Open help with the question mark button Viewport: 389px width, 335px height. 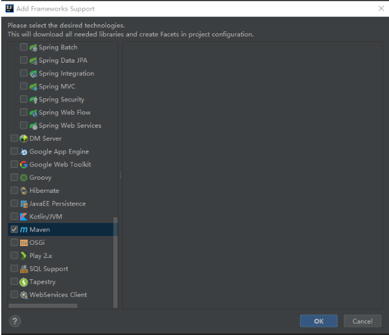pos(15,321)
